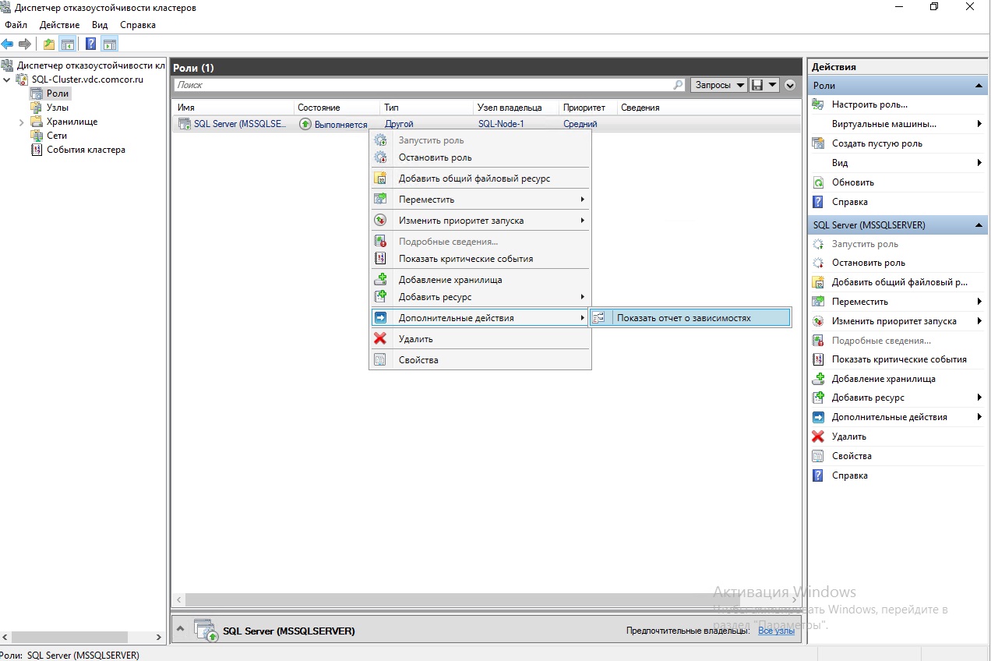Open the save query dropdown arrow
The width and height of the screenshot is (991, 661).
[772, 84]
